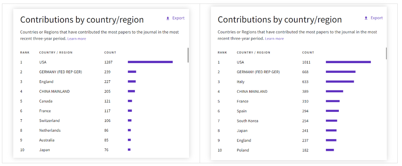This screenshot has height=166, width=402.
Task: Click the Canada row country name
Action: [x=46, y=101]
